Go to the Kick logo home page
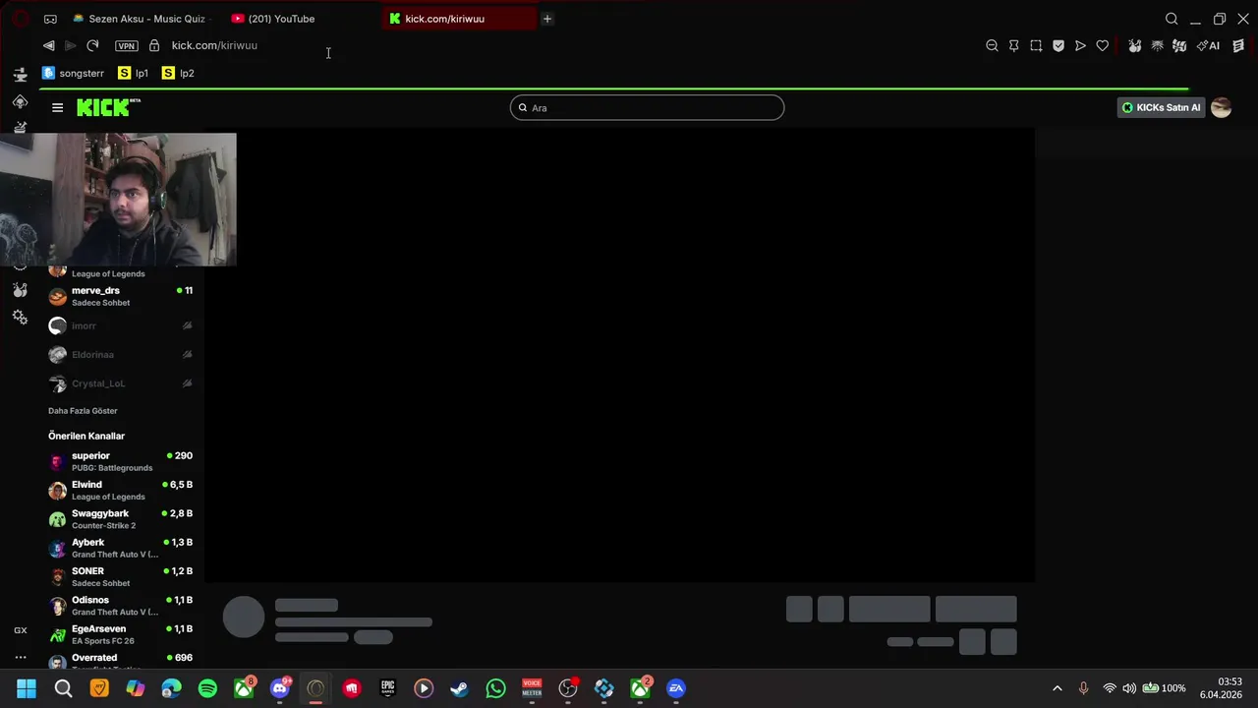1258x708 pixels. pos(108,108)
